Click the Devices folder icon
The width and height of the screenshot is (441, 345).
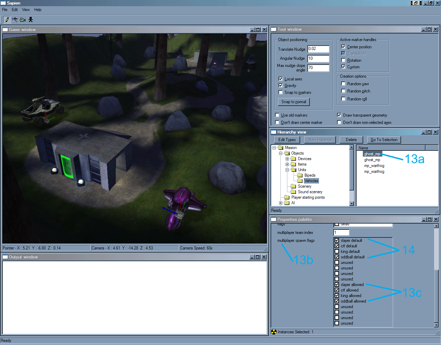[294, 159]
